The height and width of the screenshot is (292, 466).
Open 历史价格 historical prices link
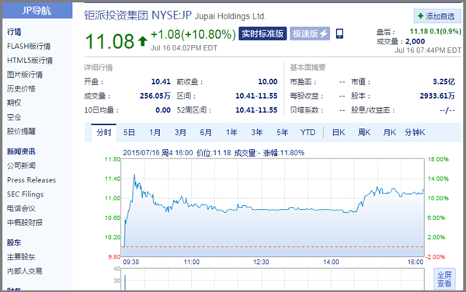(21, 89)
